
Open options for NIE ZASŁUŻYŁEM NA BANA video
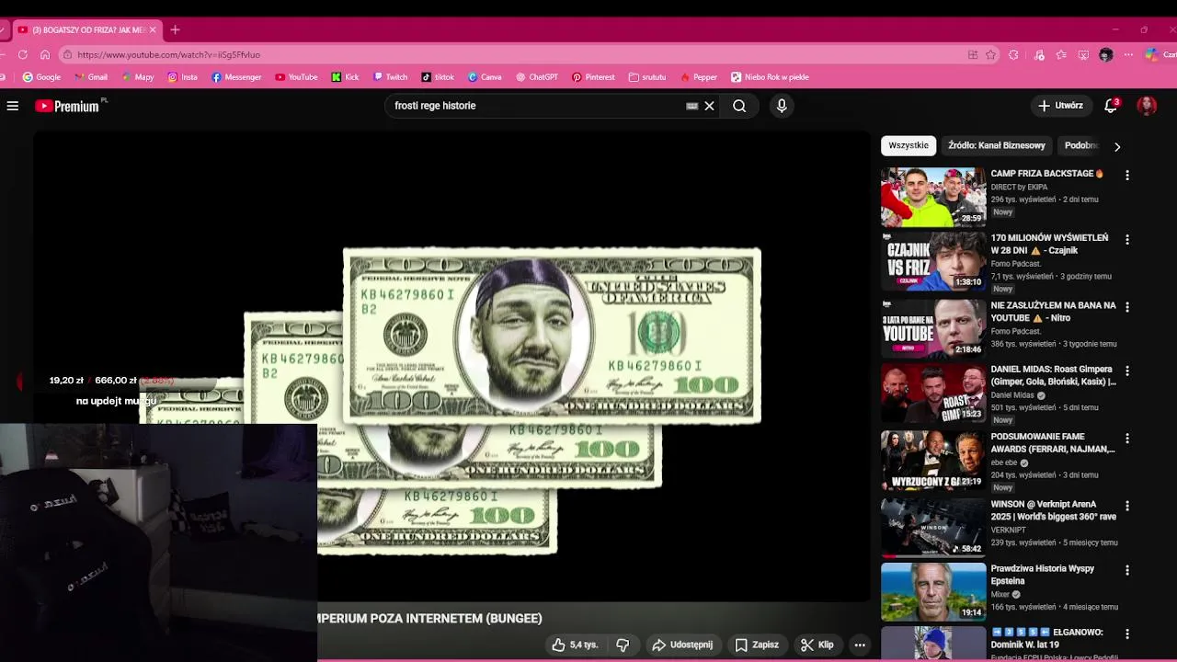1127,307
